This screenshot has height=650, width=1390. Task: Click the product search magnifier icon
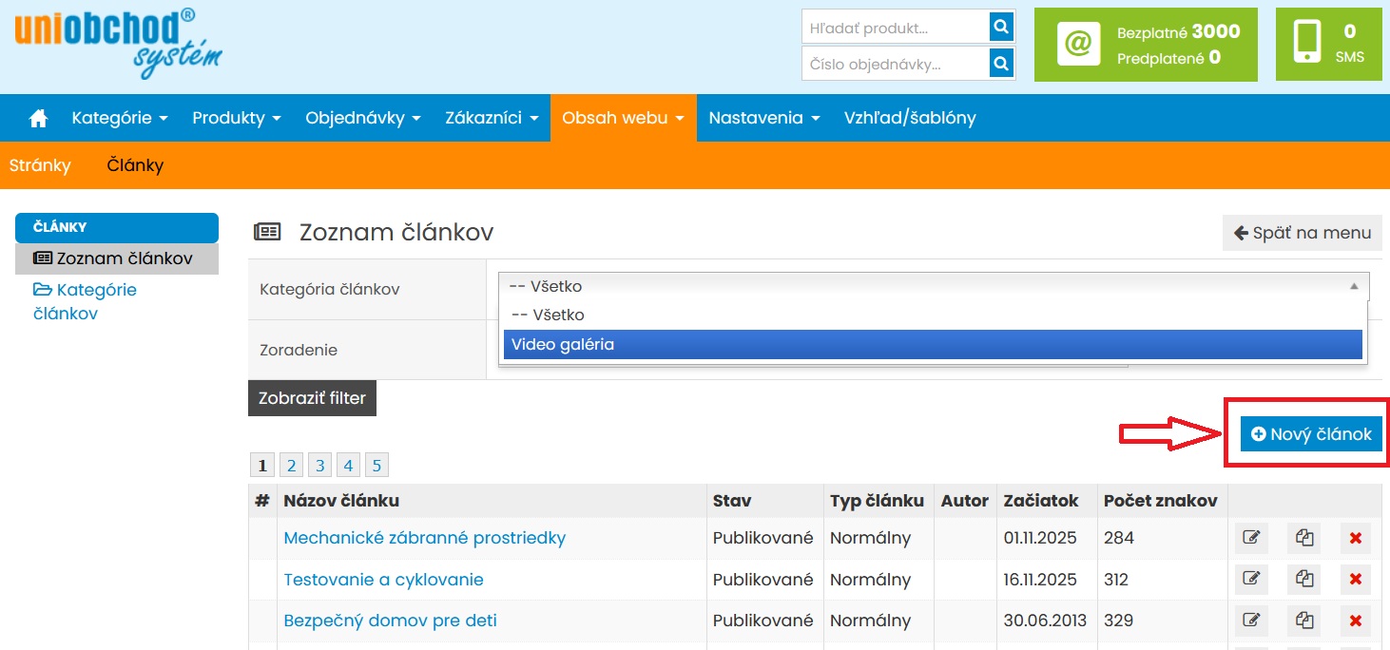pyautogui.click(x=1000, y=28)
